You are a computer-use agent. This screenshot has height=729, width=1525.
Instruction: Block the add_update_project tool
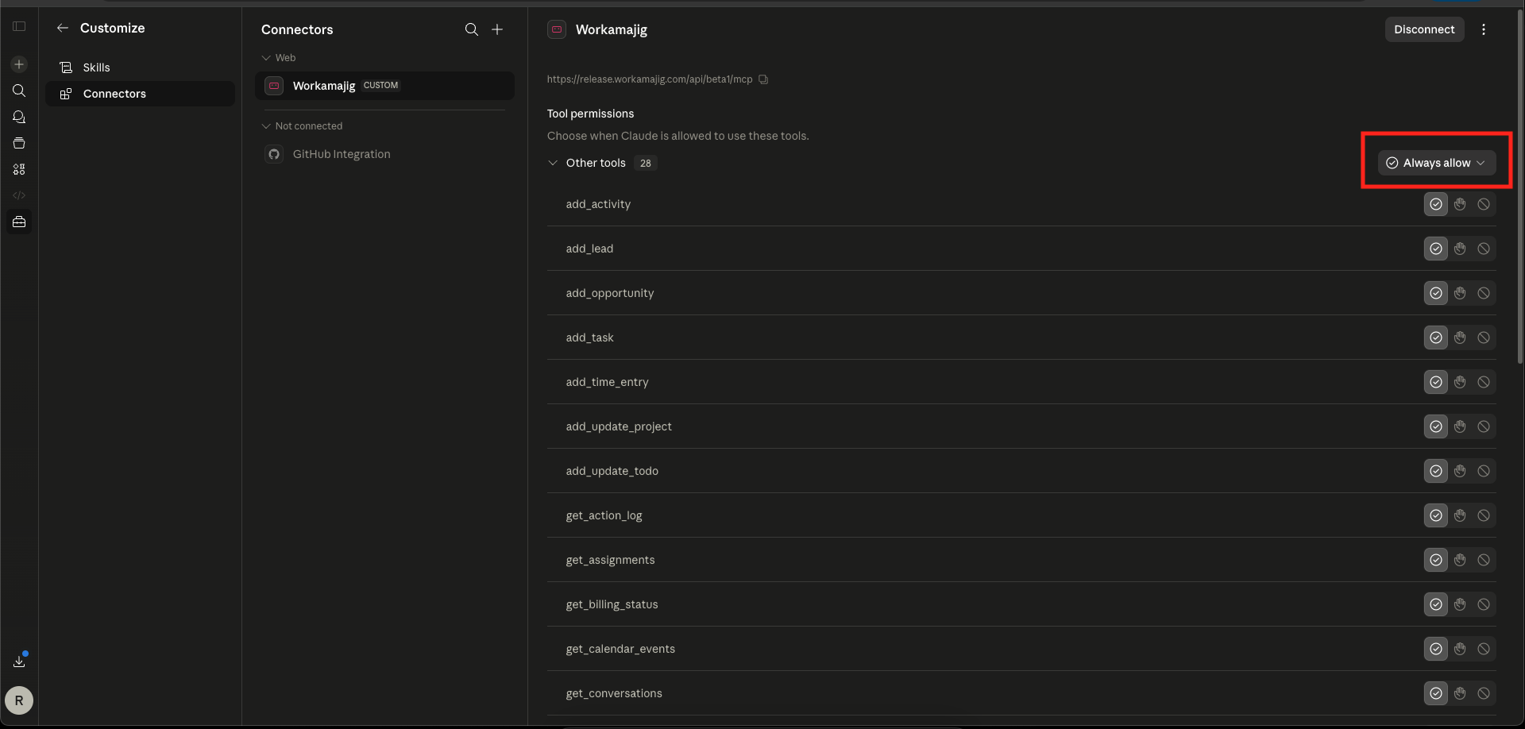click(x=1484, y=426)
